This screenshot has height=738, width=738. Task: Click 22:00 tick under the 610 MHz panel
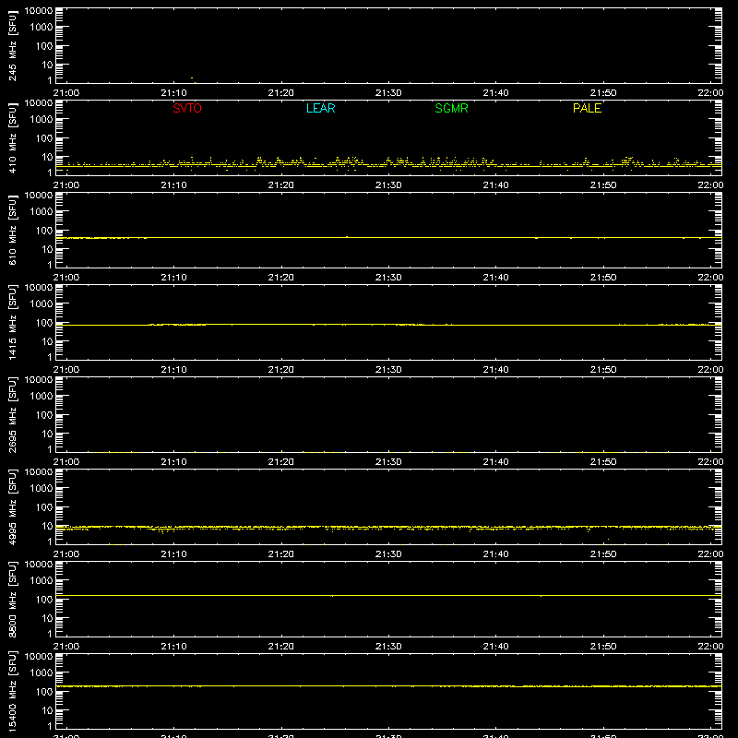tap(710, 278)
